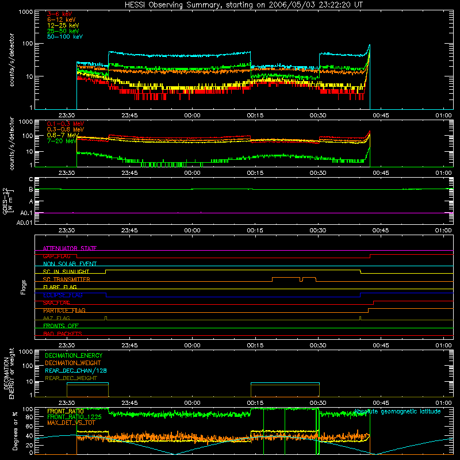Image resolution: width=460 pixels, height=460 pixels.
Task: Click the A0.01 tick label on GOES axis
Action: pyautogui.click(x=24, y=223)
